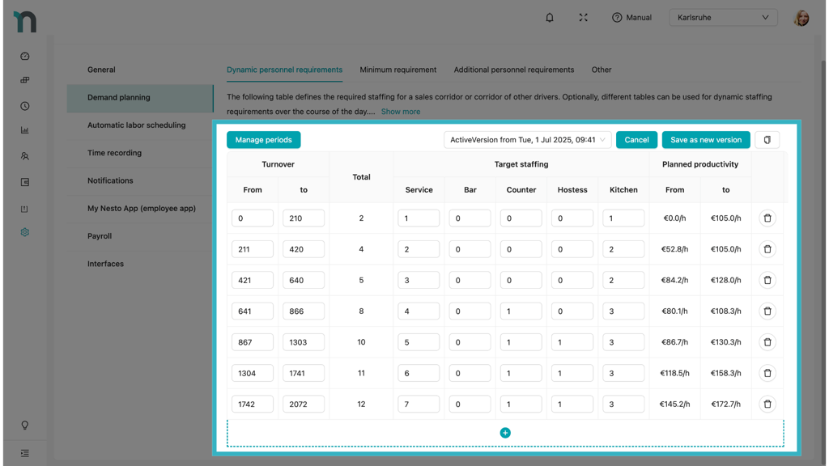Open the clock icon in sidebar

click(x=24, y=106)
